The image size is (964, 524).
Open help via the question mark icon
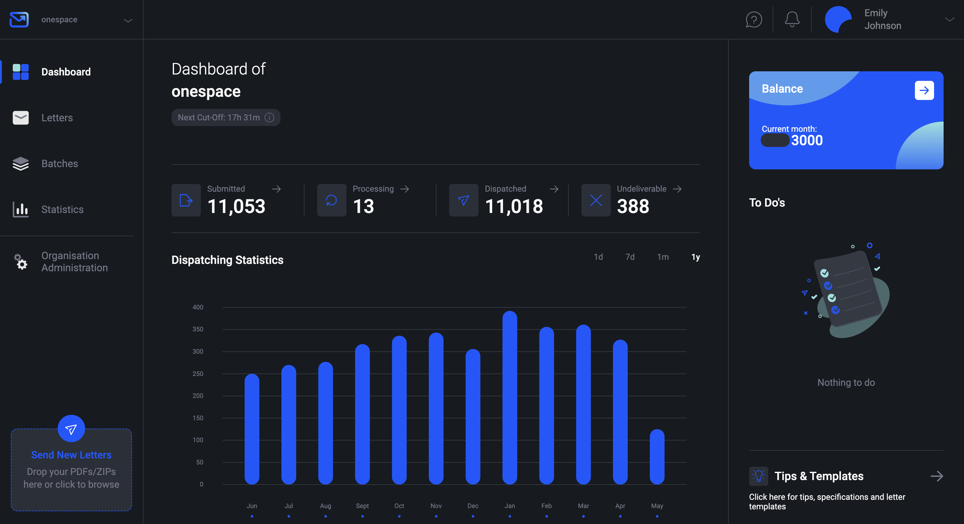coord(753,19)
